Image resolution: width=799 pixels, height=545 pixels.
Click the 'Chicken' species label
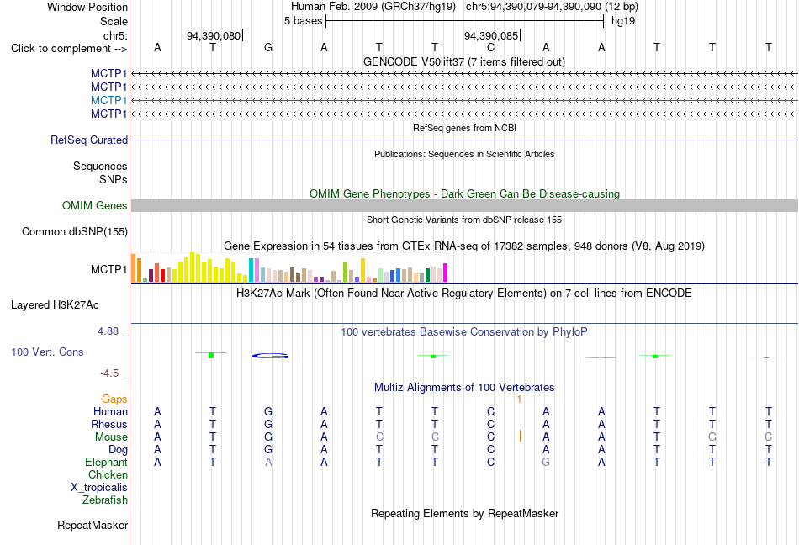click(108, 475)
